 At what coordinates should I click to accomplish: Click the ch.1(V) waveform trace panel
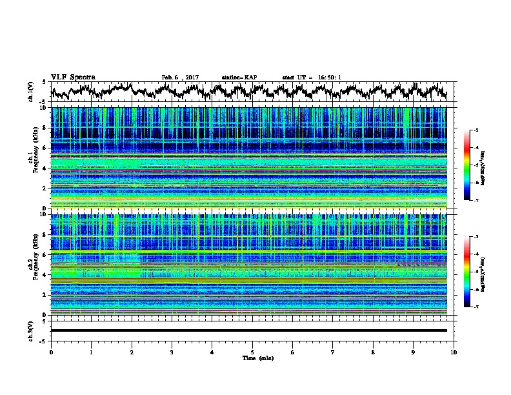(252, 92)
